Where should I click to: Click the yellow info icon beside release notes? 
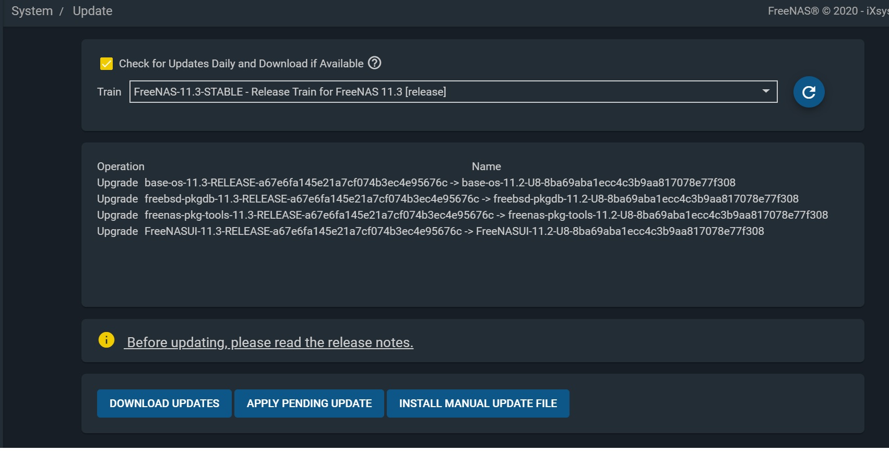pos(106,340)
